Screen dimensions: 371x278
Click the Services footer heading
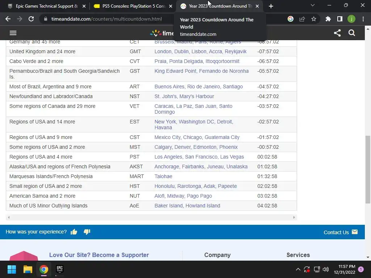(298, 255)
